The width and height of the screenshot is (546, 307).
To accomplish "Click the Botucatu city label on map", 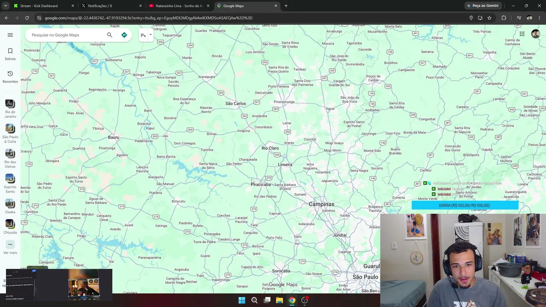I will coord(179,201).
